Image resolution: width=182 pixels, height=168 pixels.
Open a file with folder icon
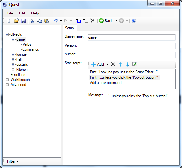pyautogui.click(x=16, y=21)
